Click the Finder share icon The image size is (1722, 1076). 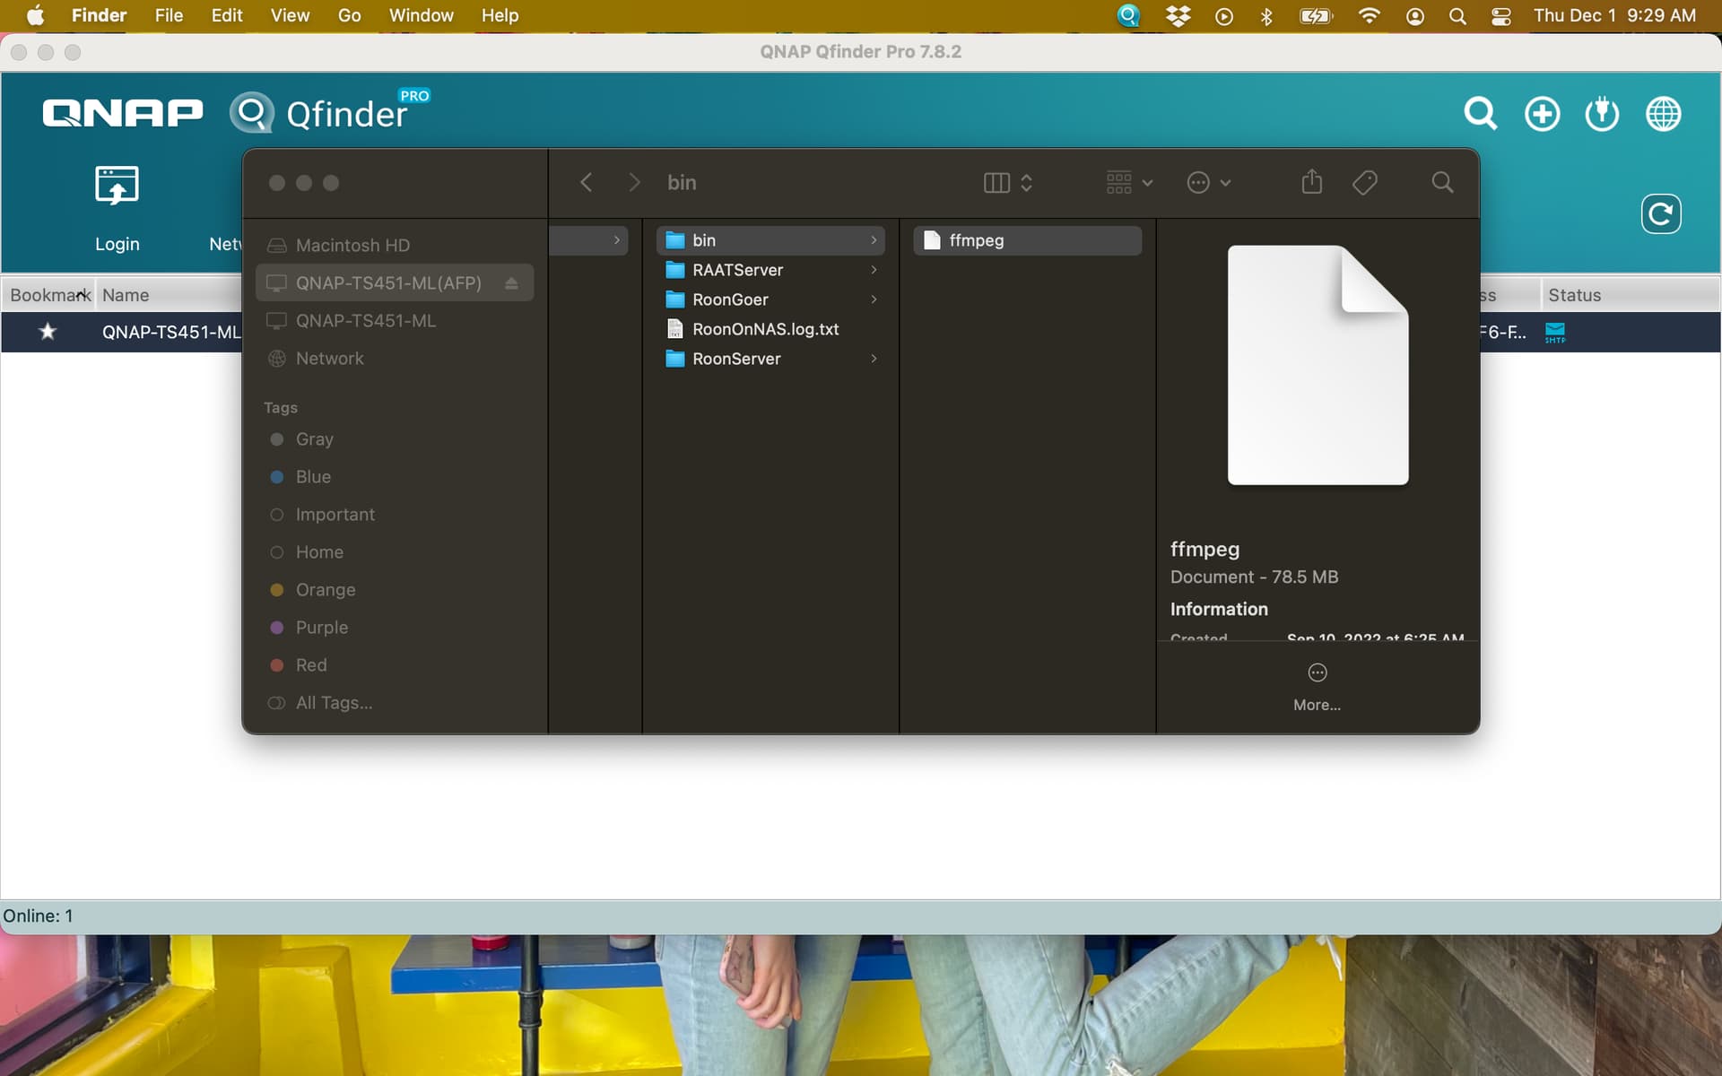(x=1311, y=181)
